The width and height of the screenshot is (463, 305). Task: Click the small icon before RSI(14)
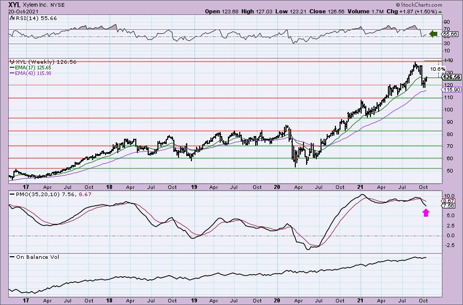pos(12,18)
